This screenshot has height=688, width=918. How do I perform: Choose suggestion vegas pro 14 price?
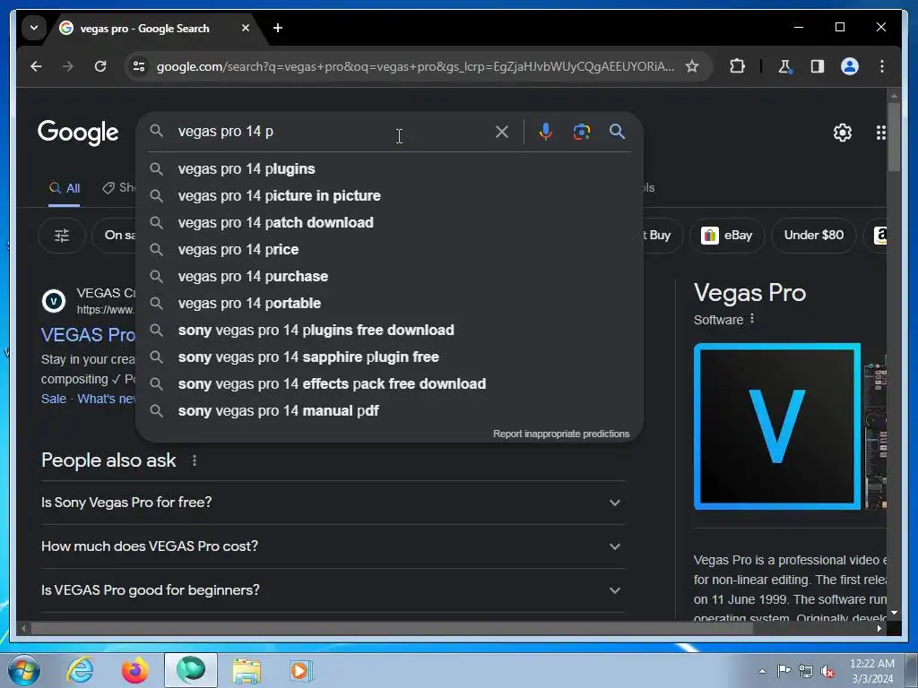point(389,250)
